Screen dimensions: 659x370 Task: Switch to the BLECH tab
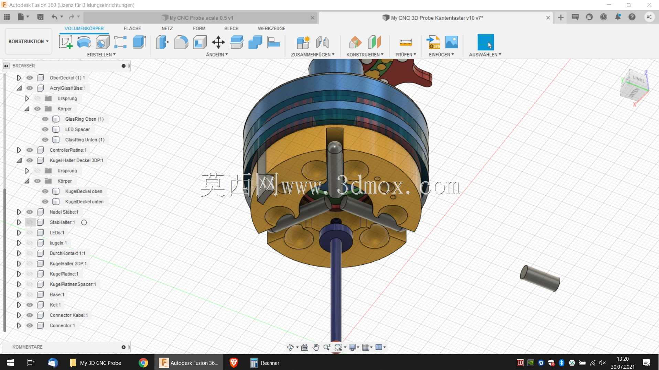pos(231,29)
